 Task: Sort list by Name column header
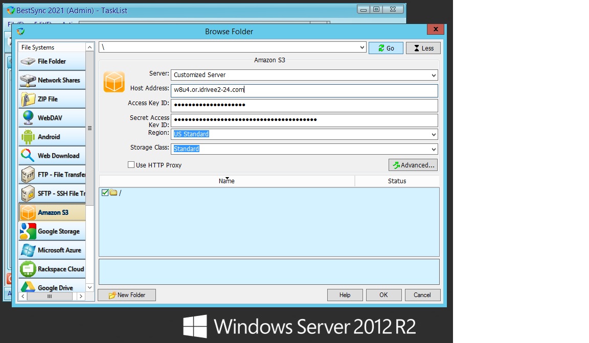226,181
